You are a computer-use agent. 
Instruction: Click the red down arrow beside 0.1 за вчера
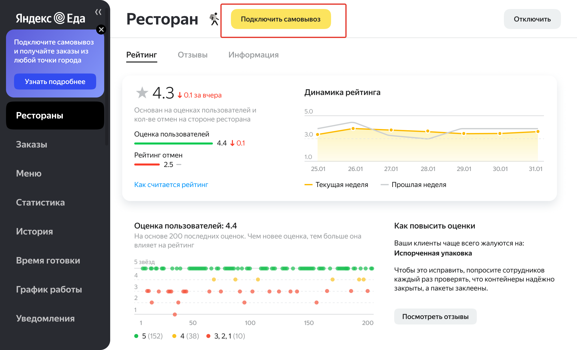180,95
